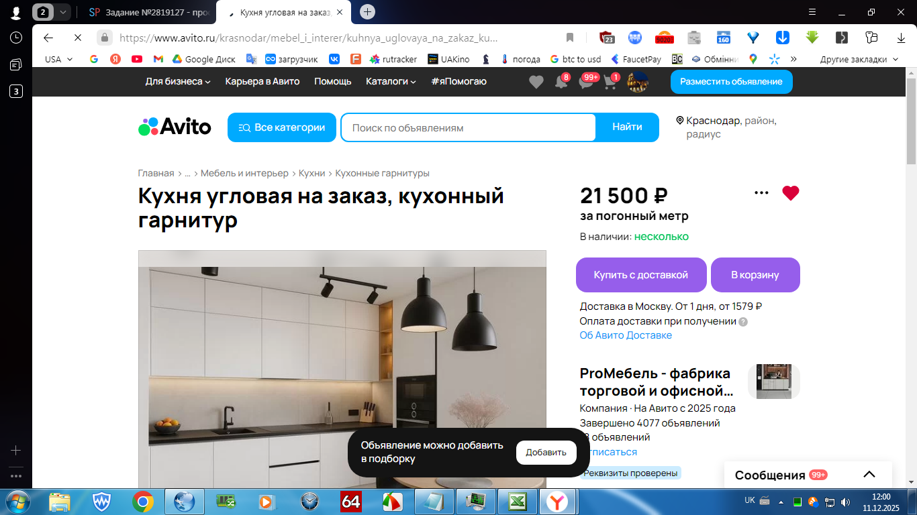Open the Avito shopping cart
This screenshot has height=515, width=917.
pyautogui.click(x=611, y=81)
